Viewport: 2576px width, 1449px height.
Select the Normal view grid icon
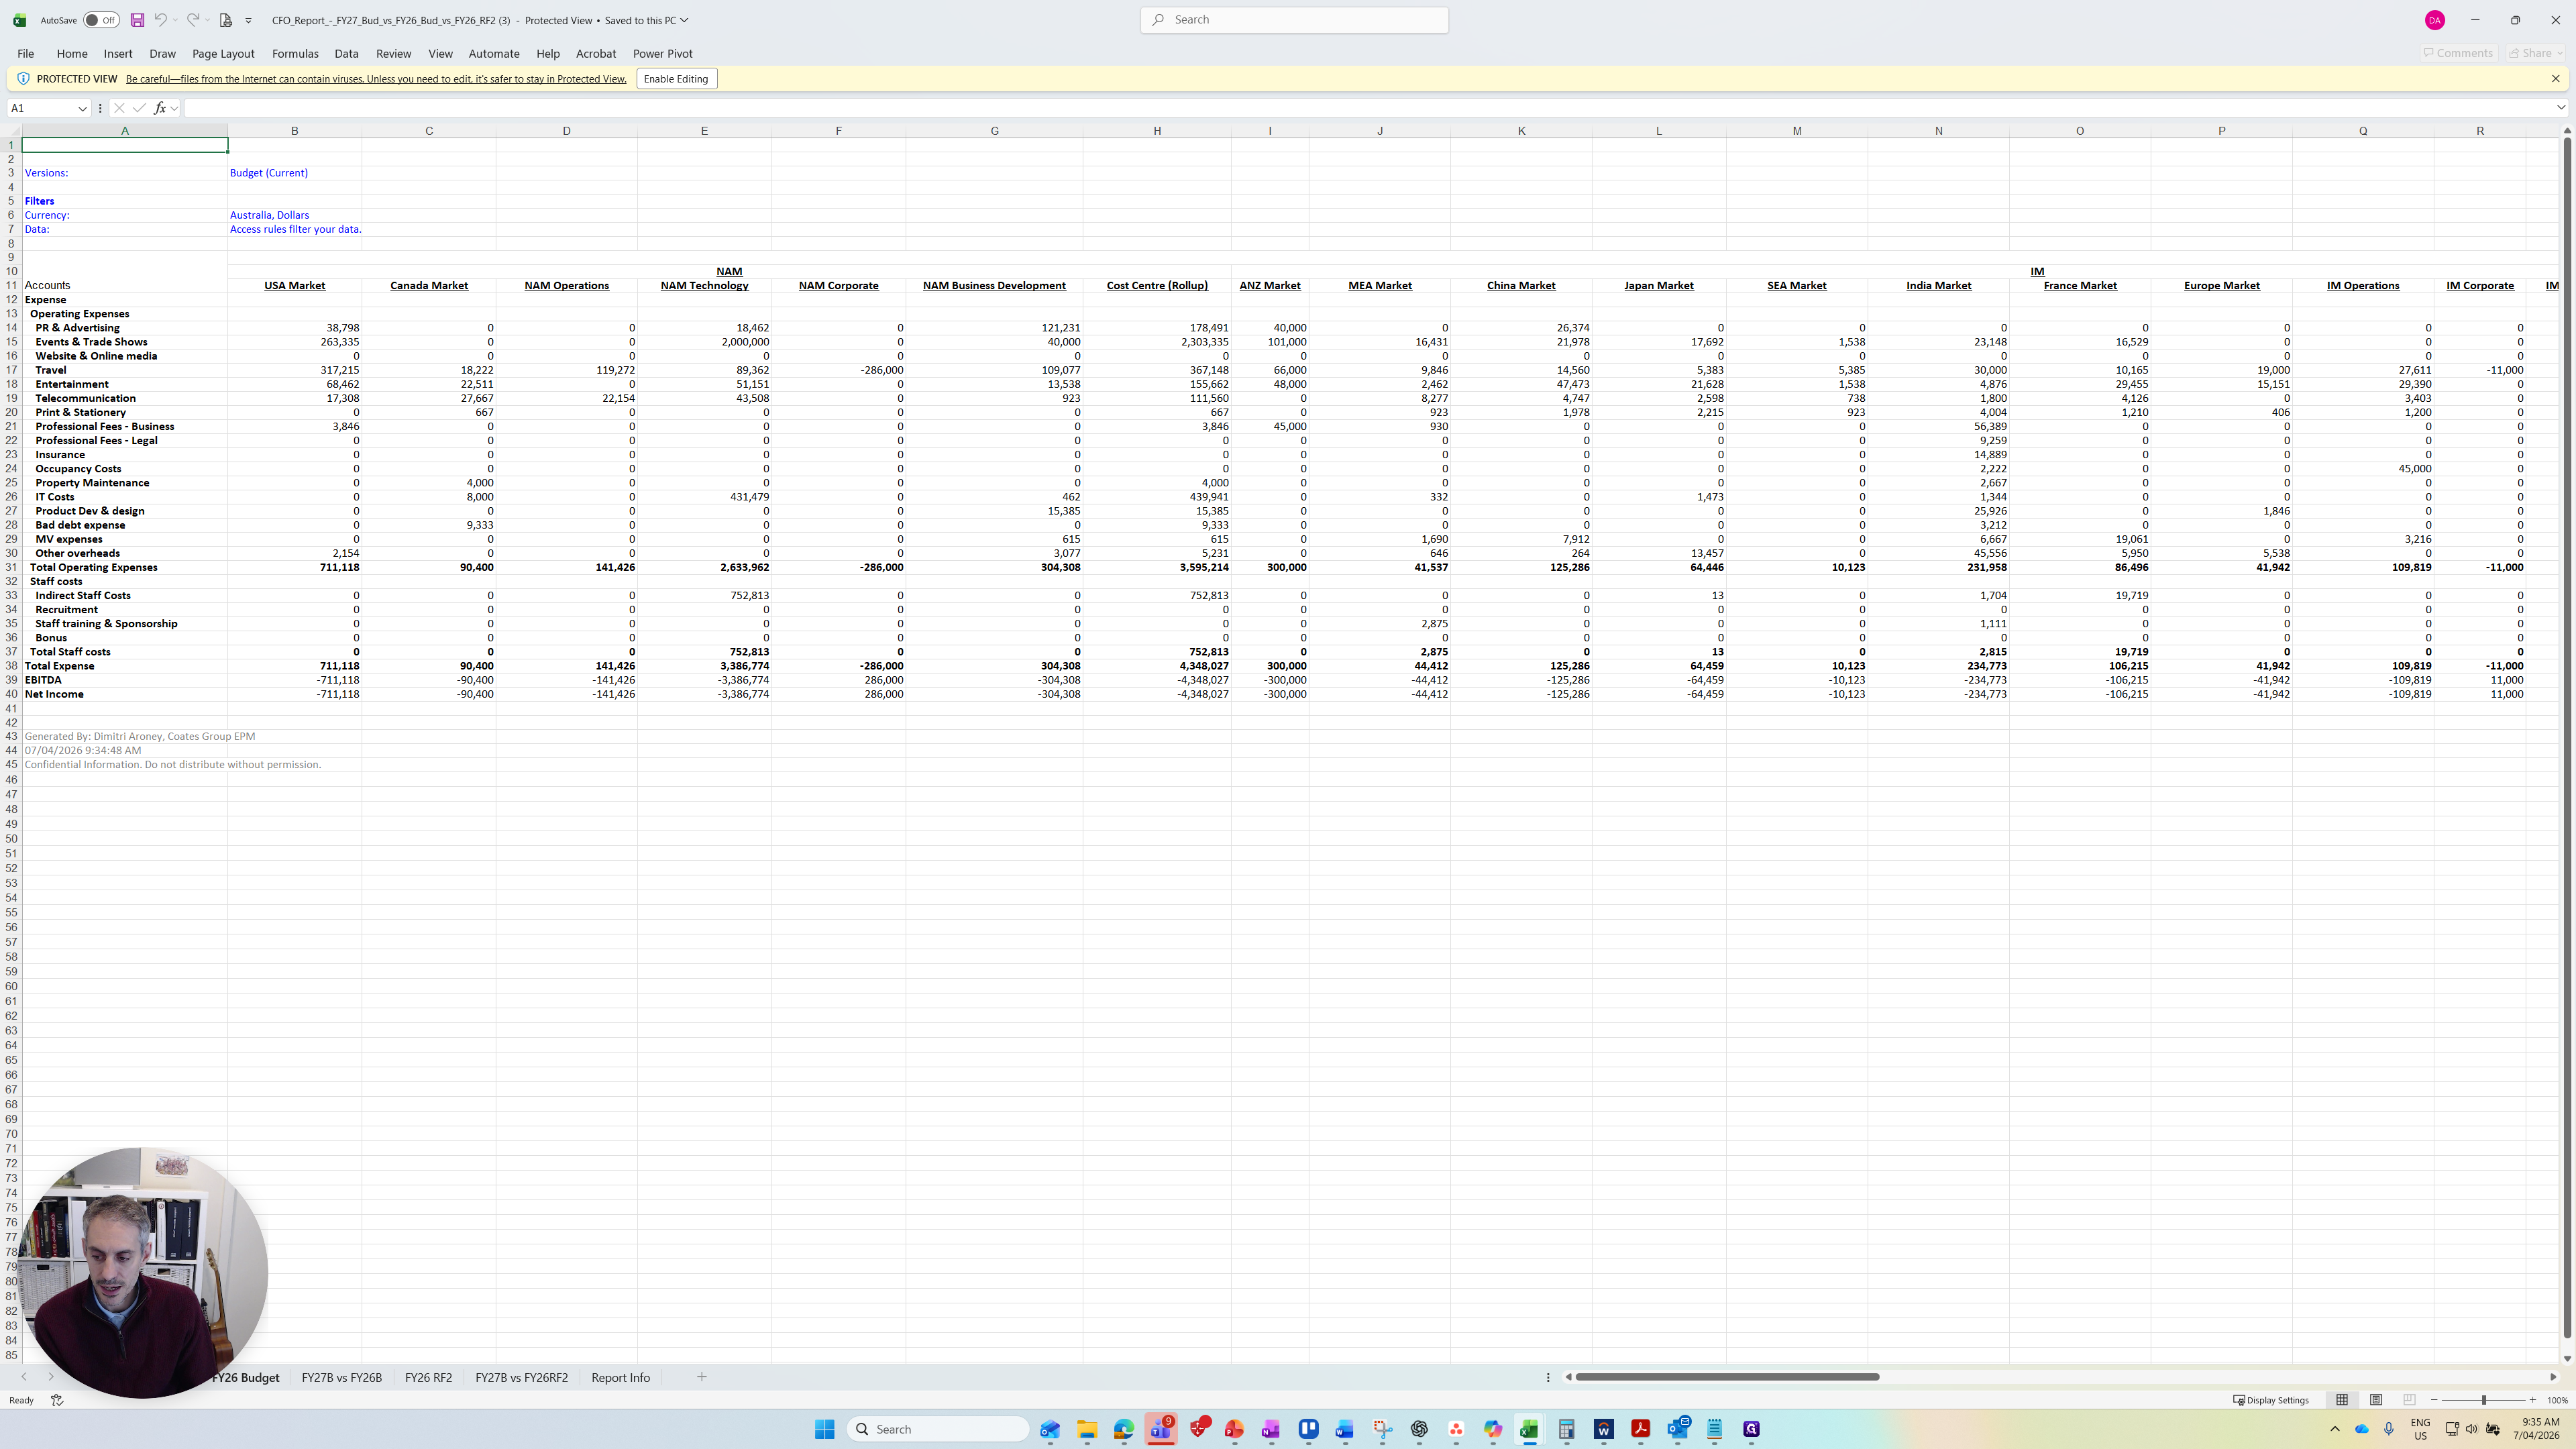coord(2342,1400)
